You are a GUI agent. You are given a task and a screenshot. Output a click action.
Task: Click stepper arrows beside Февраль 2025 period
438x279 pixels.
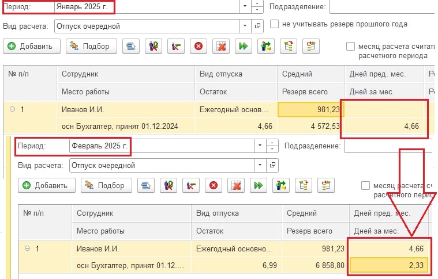click(272, 146)
